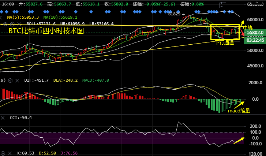Click the 61829 high price marker
The height and width of the screenshot is (156, 266).
pos(175,14)
